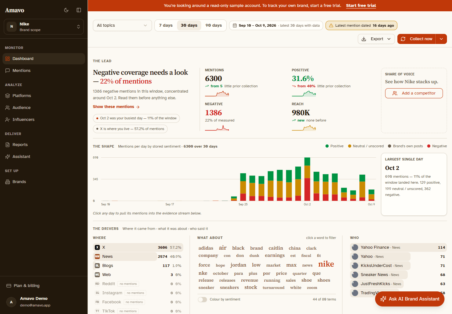Image resolution: width=452 pixels, height=314 pixels.
Task: Open the Sep 10 – Oct 9 date range picker
Action: [x=276, y=25]
